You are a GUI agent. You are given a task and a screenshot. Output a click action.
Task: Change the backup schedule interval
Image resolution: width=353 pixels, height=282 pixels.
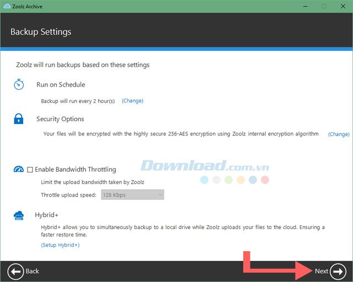(x=132, y=101)
